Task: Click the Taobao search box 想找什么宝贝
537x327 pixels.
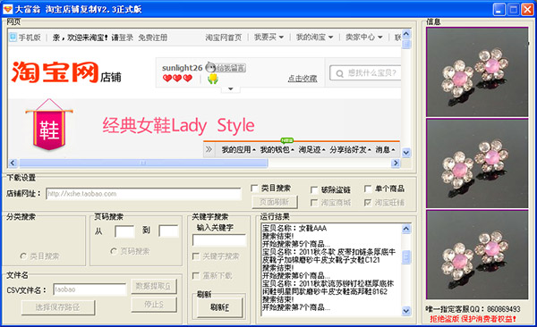Action: (365, 73)
